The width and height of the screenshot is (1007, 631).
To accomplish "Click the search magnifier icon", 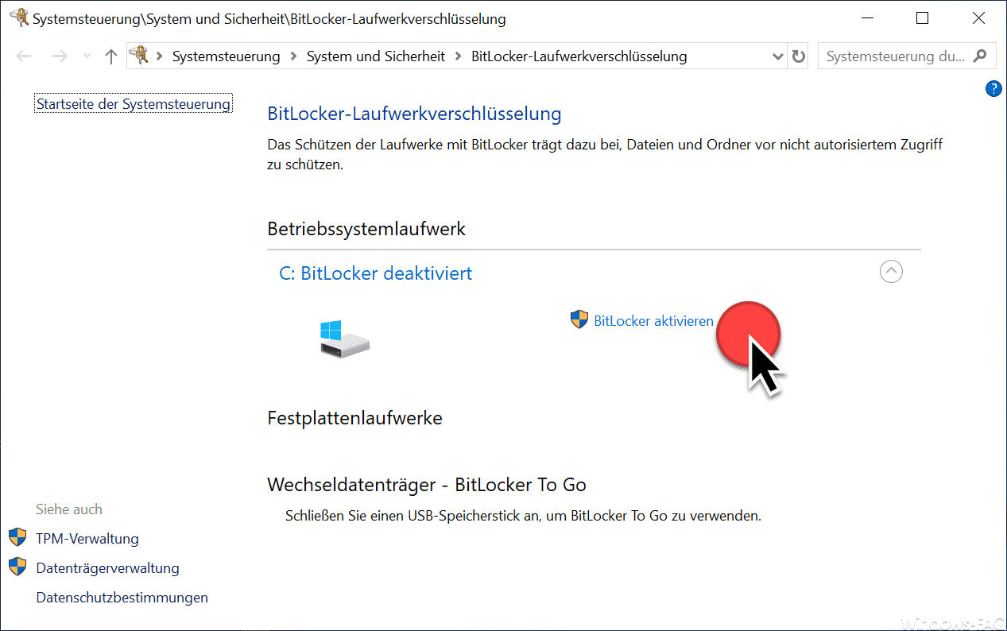I will coord(981,56).
